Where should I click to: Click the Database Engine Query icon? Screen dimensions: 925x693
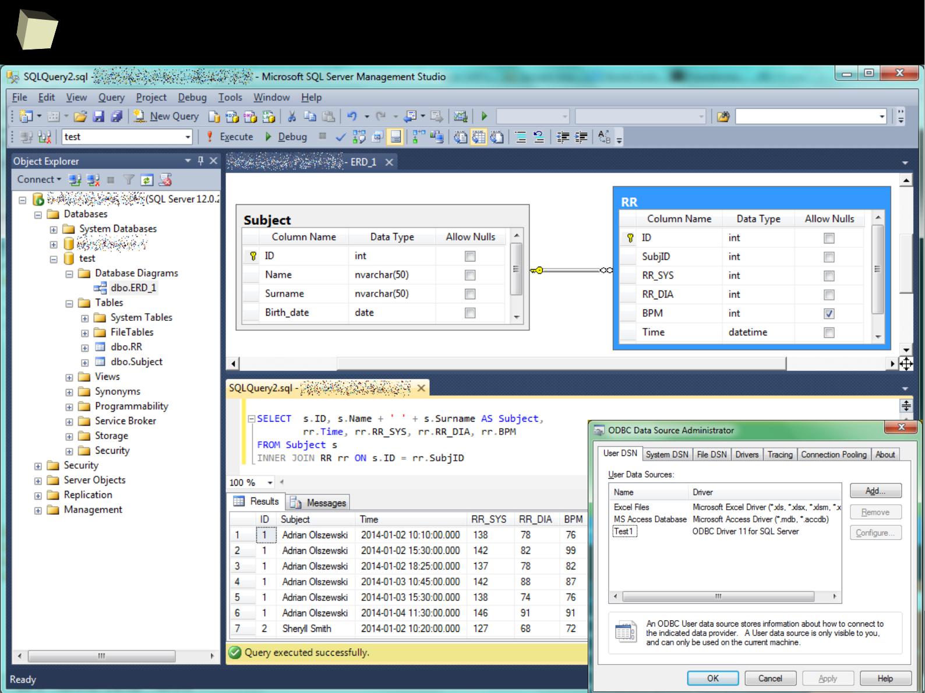[x=214, y=116]
